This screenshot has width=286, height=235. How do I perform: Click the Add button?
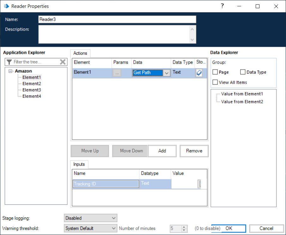tap(162, 151)
